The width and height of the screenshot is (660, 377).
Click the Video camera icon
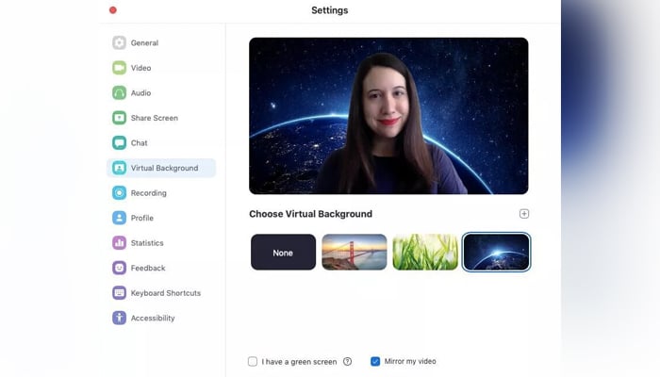point(119,68)
